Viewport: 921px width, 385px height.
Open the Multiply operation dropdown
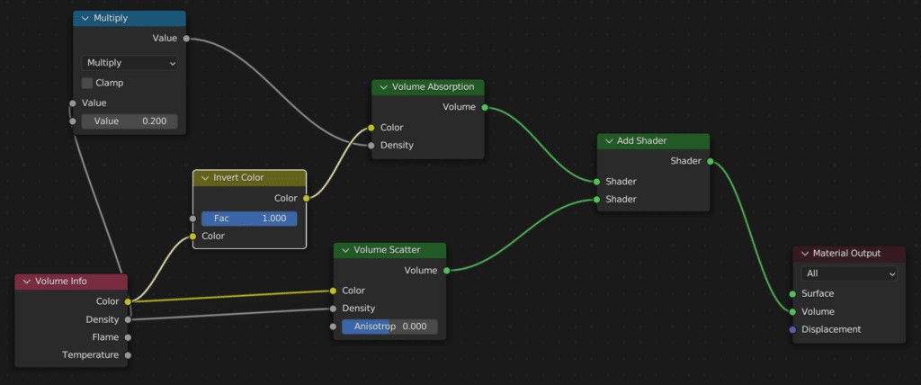130,63
